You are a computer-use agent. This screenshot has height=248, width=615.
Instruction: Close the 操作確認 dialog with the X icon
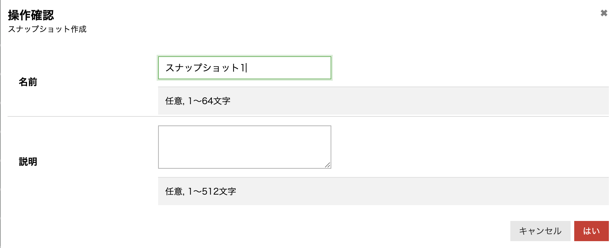[x=604, y=13]
